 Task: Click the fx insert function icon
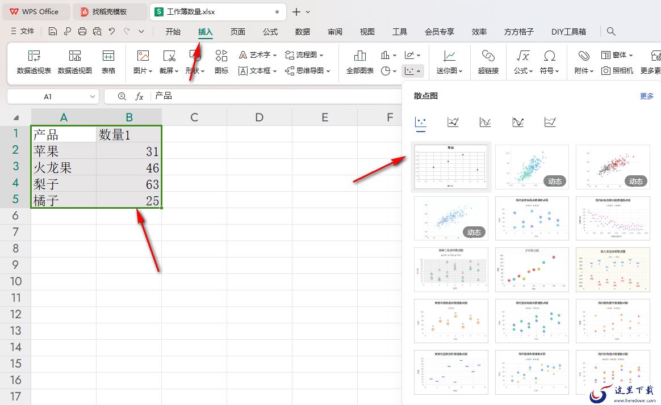click(139, 96)
